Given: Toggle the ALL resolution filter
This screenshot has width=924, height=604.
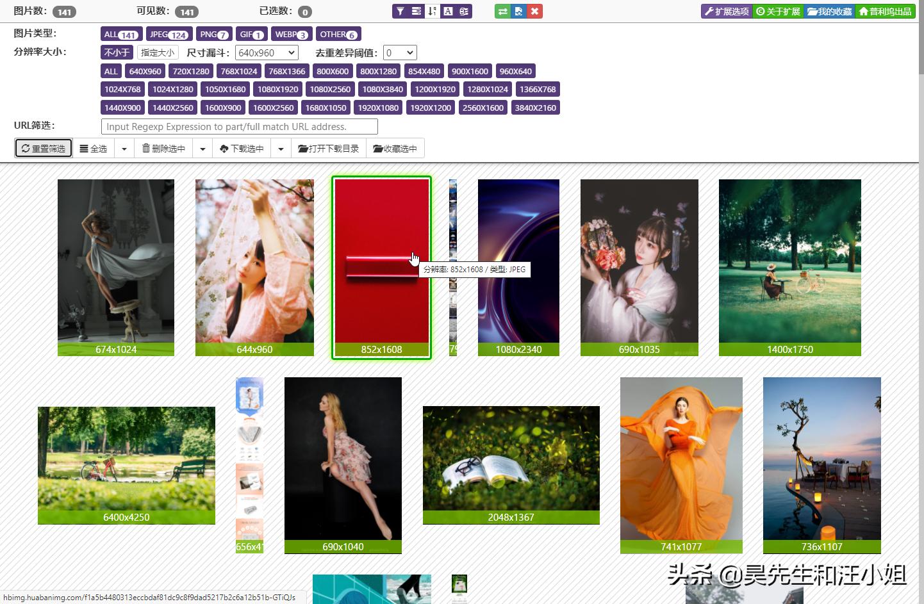Looking at the screenshot, I should 111,71.
